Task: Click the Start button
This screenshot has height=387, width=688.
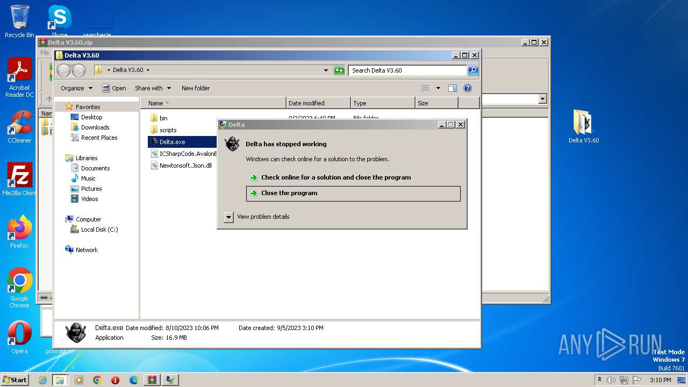Action: 15,379
